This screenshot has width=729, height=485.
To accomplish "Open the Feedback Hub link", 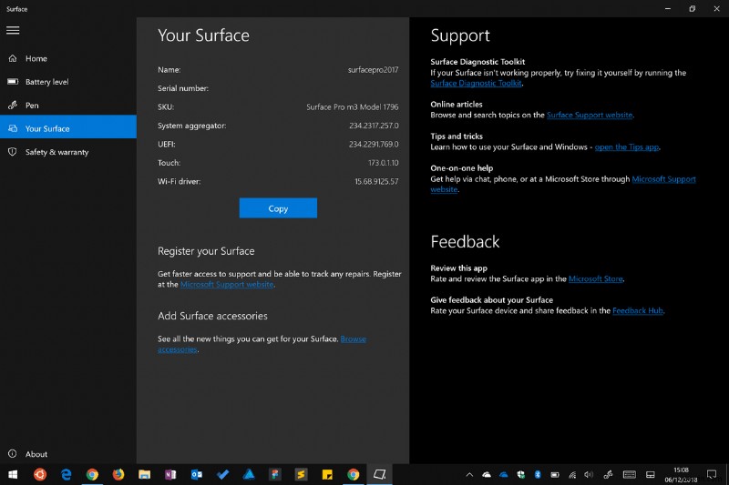I will tap(638, 311).
